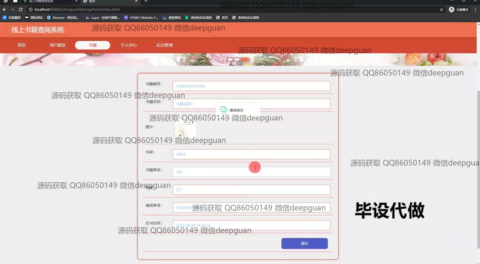Open the 搜索壁纸 bookmark
Screen dimensions: 480x264
[172, 17]
